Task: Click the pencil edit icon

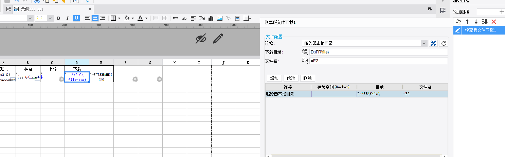Action: [218, 39]
